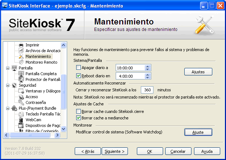Click the minutes input field showing 360
This screenshot has height=160, width=226.
click(146, 90)
